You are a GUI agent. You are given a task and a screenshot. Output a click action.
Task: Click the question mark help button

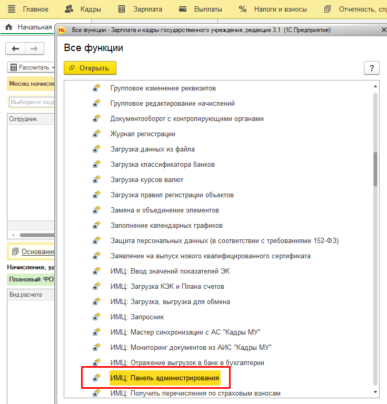coord(372,68)
